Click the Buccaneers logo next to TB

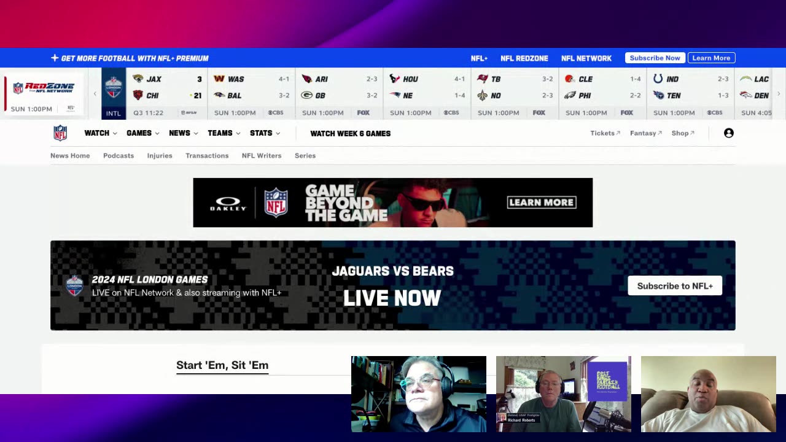coord(483,79)
